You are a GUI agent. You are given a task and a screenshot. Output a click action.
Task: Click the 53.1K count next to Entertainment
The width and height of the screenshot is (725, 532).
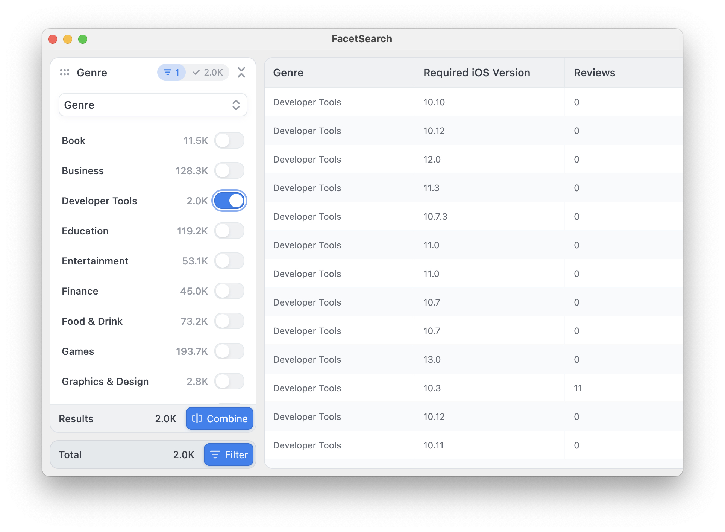(x=195, y=261)
